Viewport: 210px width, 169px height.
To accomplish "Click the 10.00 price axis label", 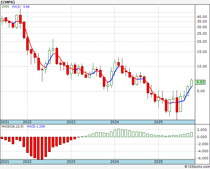I will coord(202,66).
